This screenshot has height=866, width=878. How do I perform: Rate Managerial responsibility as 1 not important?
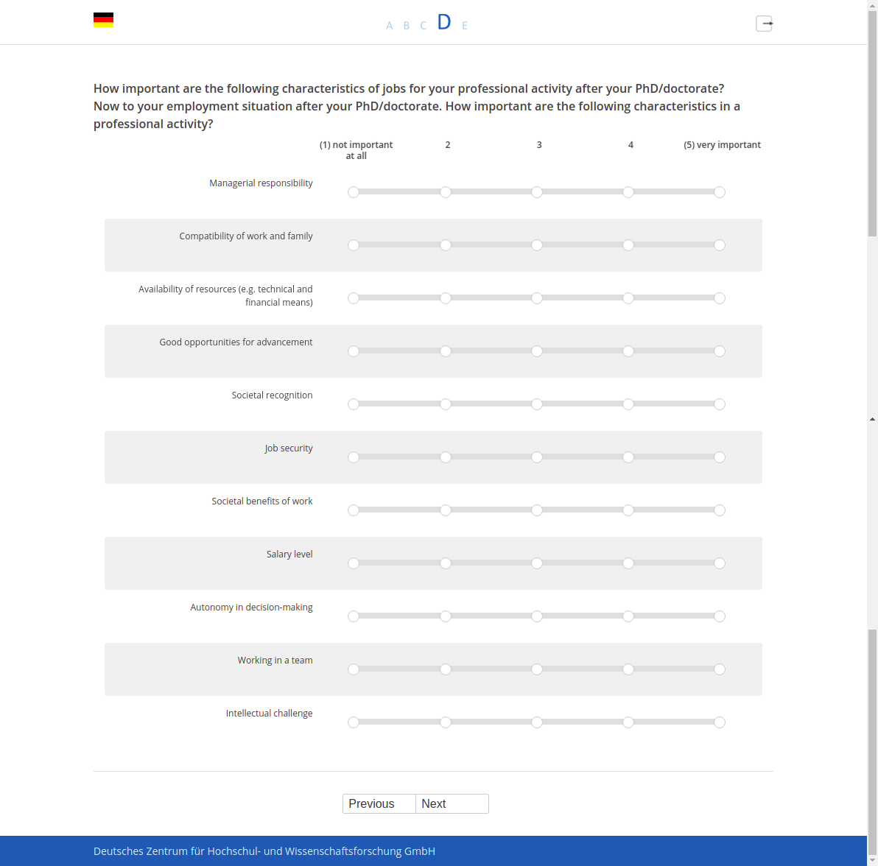pyautogui.click(x=354, y=193)
